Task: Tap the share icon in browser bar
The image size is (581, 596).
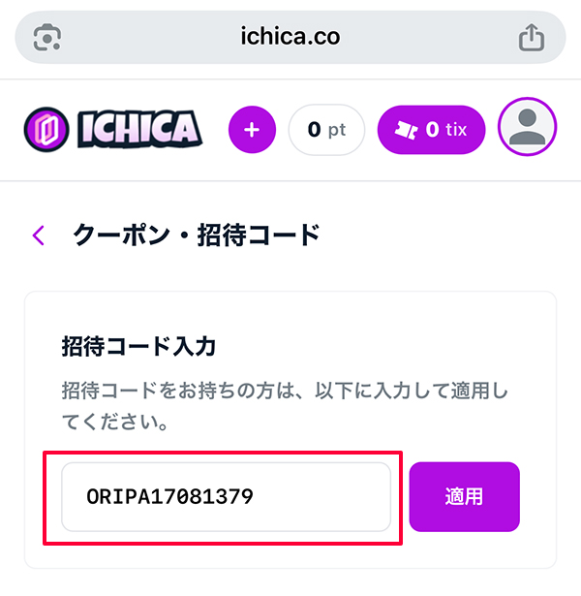Action: (532, 38)
